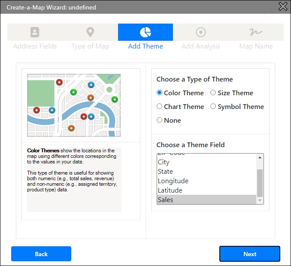Click the Map Name signature icon

pos(256,32)
